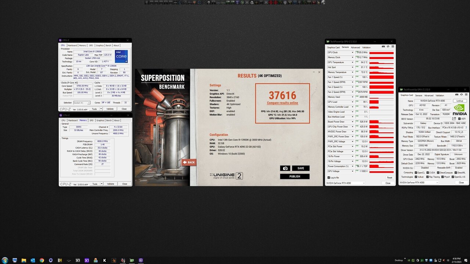Open the purple CPU-Z icon in taskbar
470x264 pixels.
[141, 260]
